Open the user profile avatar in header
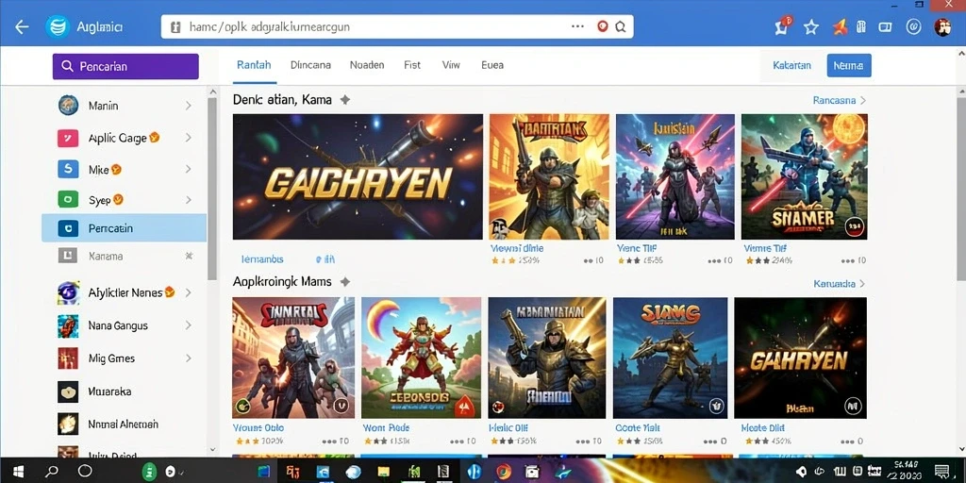Image resolution: width=966 pixels, height=483 pixels. [x=942, y=27]
